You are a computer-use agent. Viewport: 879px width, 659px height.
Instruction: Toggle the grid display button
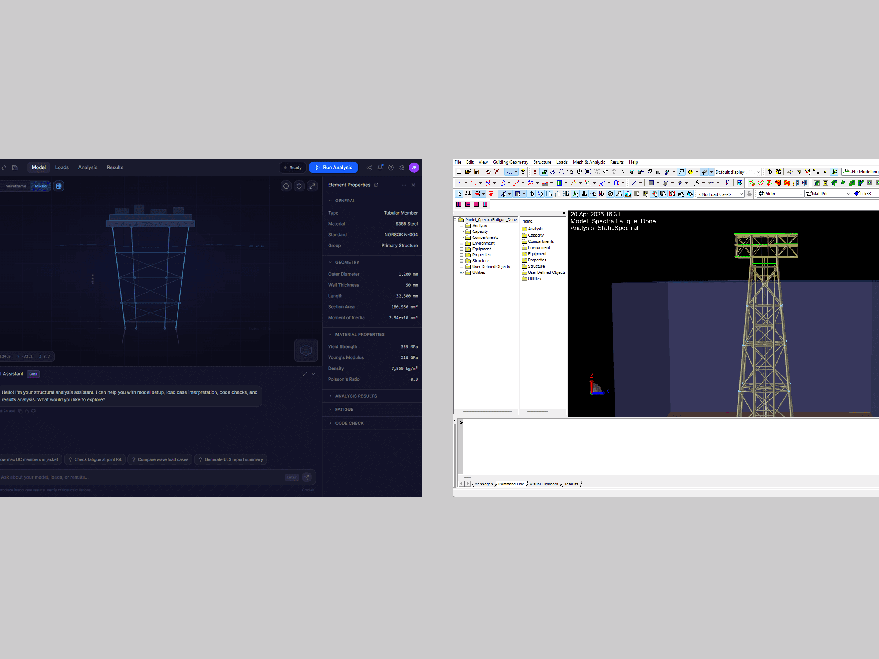point(59,186)
